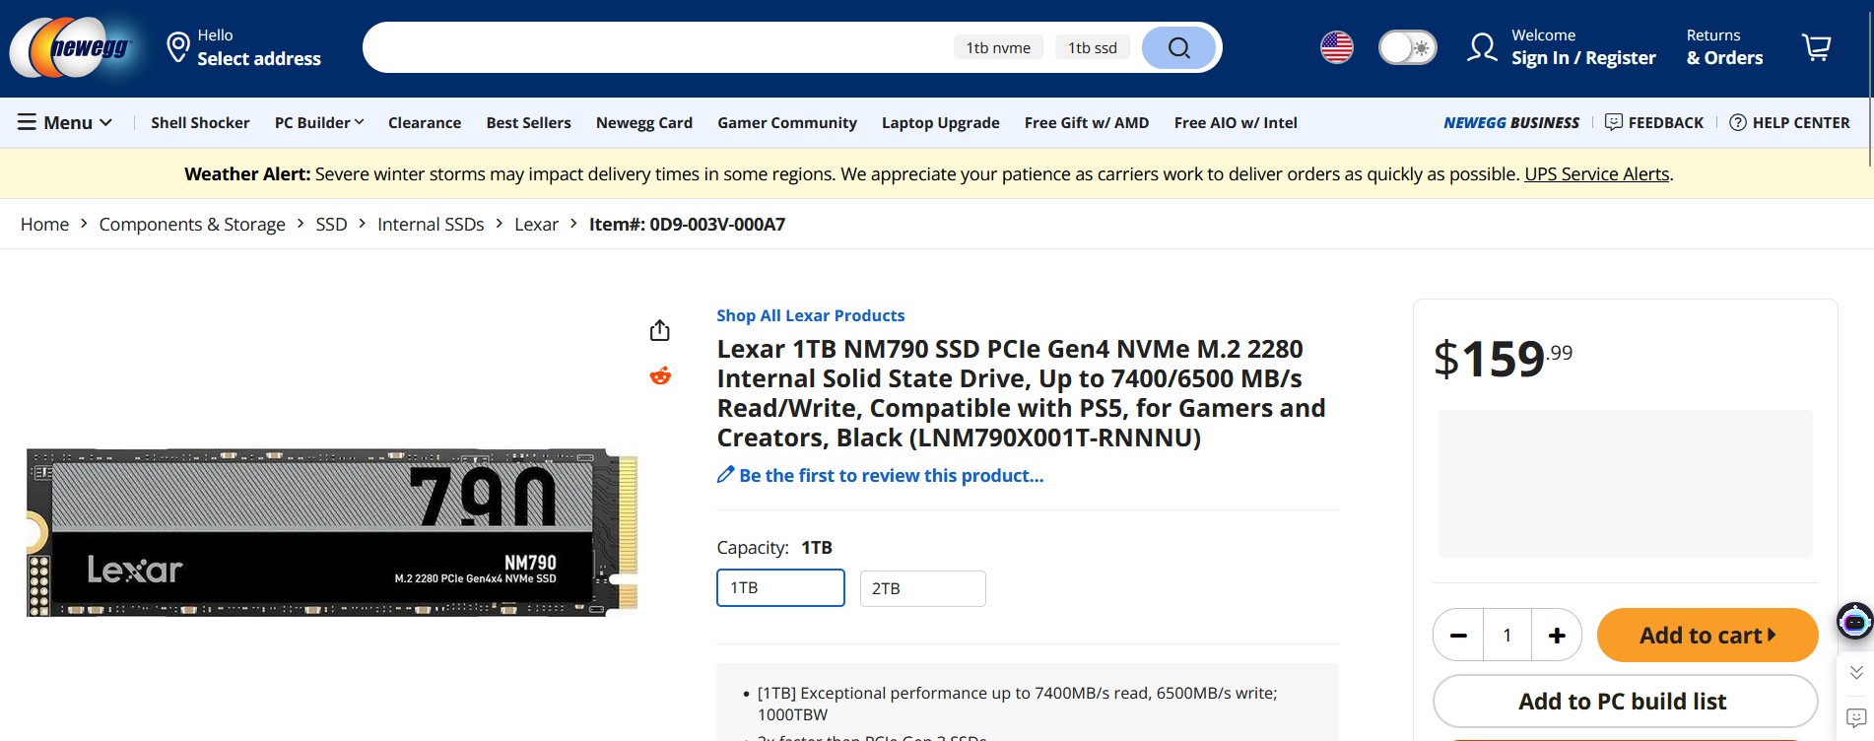Viewport: 1874px width, 741px height.
Task: Click the Add to cart button
Action: [x=1707, y=636]
